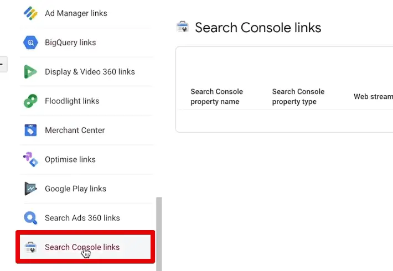Image resolution: width=393 pixels, height=271 pixels.
Task: Click the Search Console property name column header
Action: pyautogui.click(x=216, y=96)
